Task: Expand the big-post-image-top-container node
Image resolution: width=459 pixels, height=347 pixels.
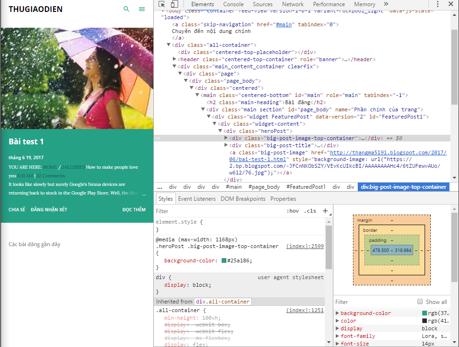Action: tap(226, 138)
